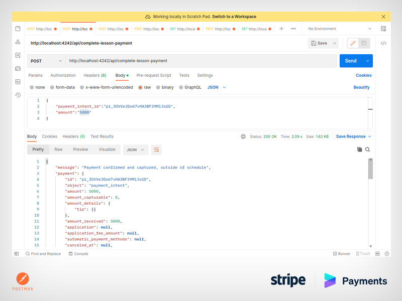This screenshot has height=301, width=402.
Task: Switch to the Authorization tab
Action: (x=63, y=75)
